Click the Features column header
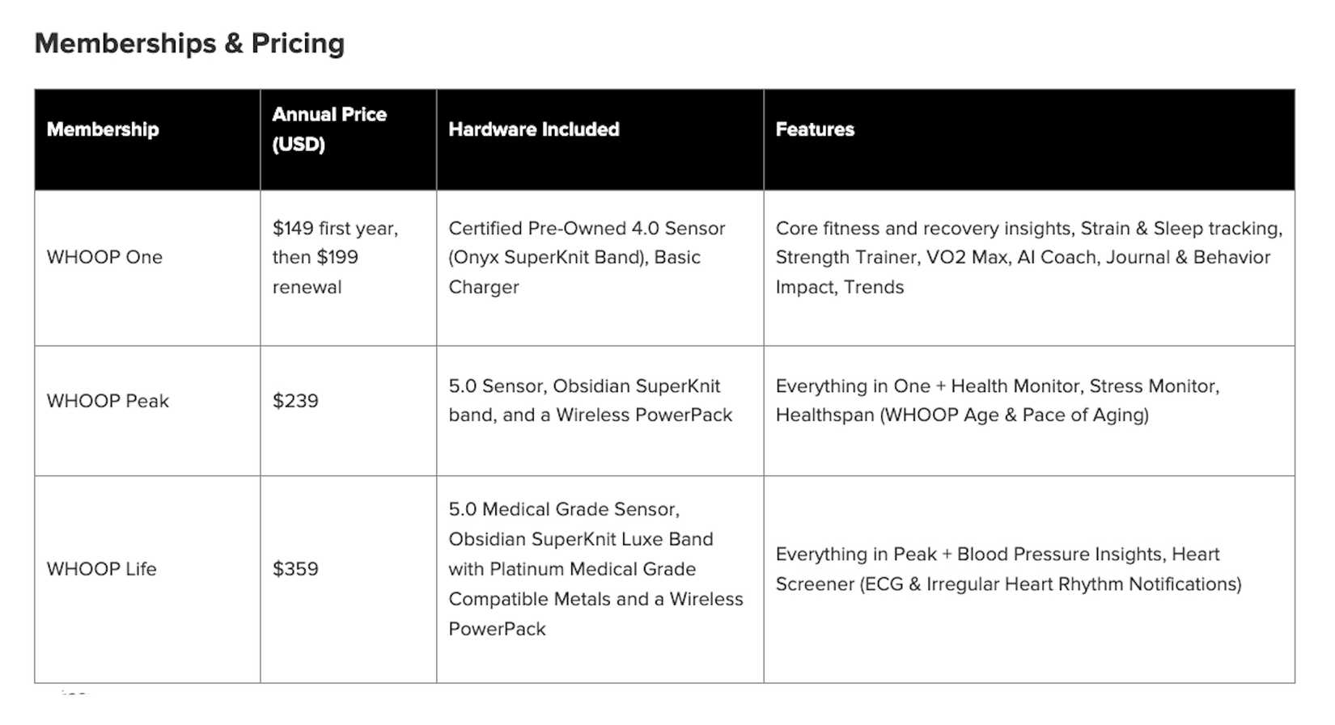Viewport: 1335px width, 725px height. (x=815, y=129)
